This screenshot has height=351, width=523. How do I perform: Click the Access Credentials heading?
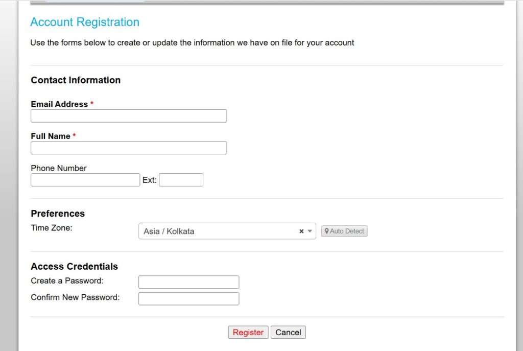click(75, 266)
